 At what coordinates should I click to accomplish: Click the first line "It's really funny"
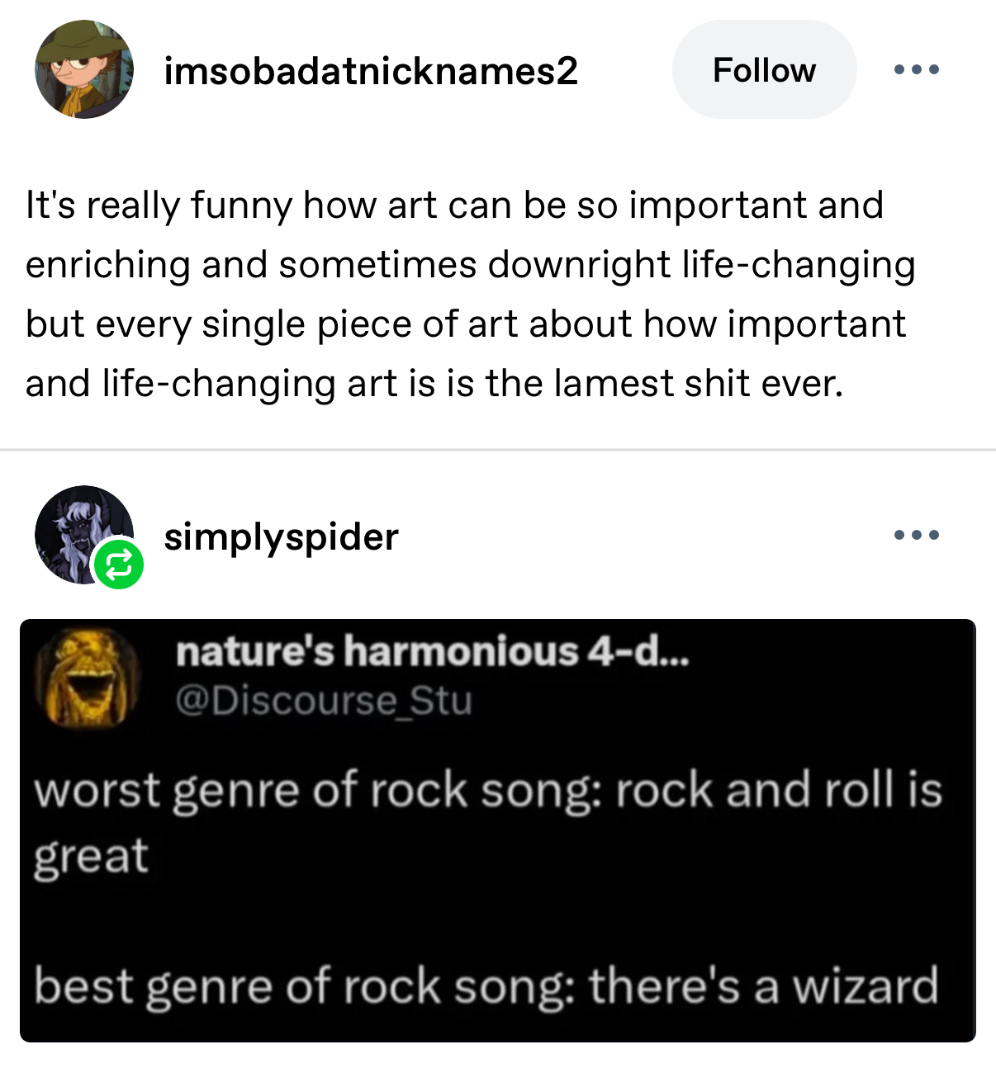[454, 206]
